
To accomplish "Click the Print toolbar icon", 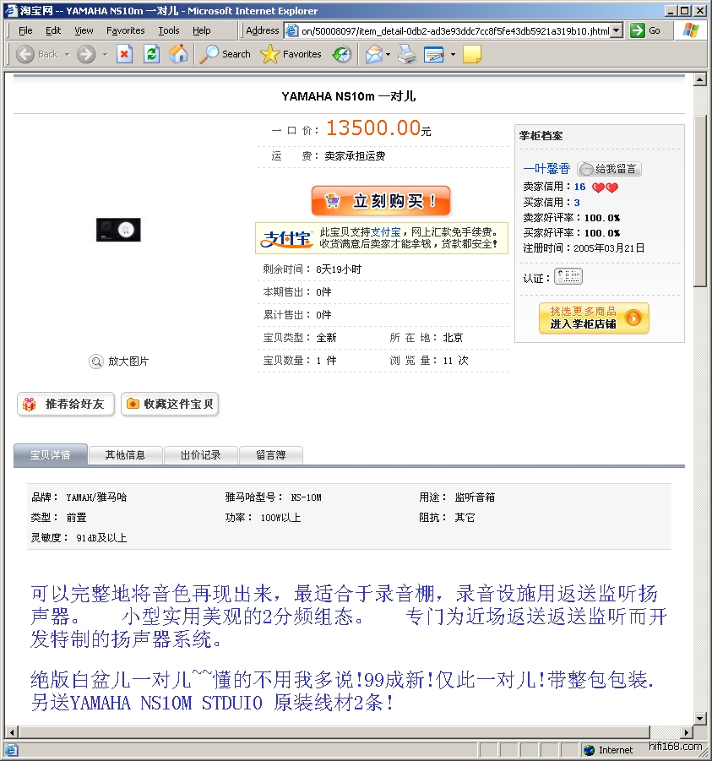I will pos(407,54).
